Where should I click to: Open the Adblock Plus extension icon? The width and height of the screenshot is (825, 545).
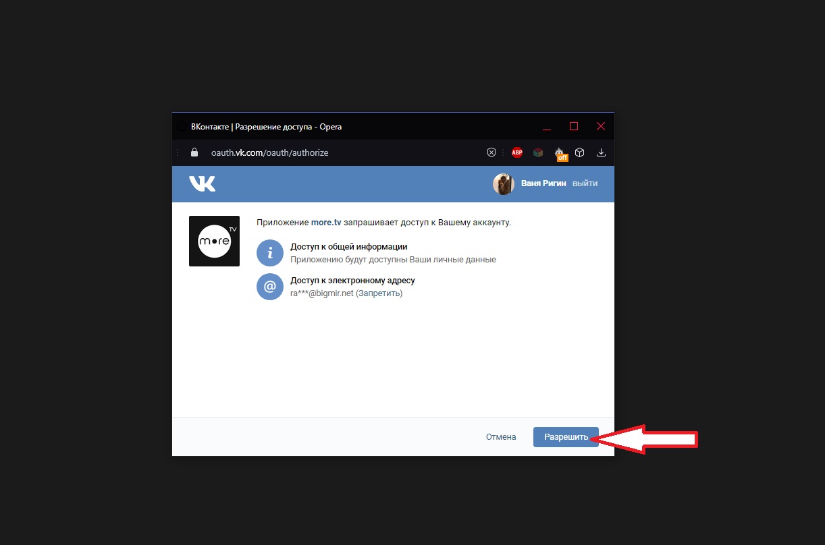pos(517,152)
